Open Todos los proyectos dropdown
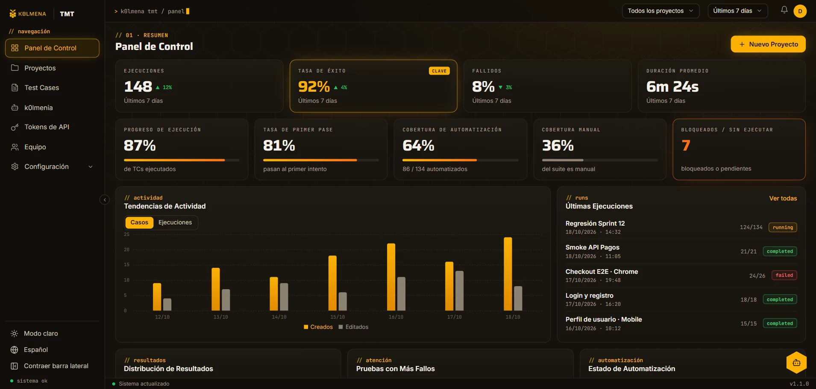The image size is (816, 389). (x=660, y=11)
